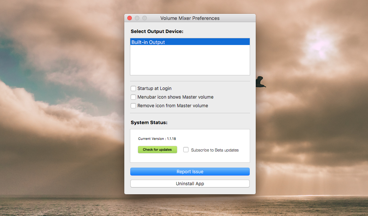Click the Volume Mixer Preferences title bar
Viewport: 368px width, 216px height.
[190, 18]
